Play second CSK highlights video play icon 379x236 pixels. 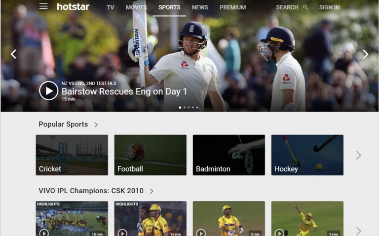122,233
